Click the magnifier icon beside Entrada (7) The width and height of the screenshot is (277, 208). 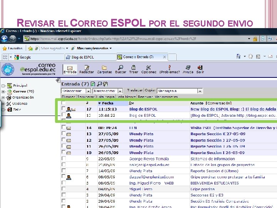(100, 84)
